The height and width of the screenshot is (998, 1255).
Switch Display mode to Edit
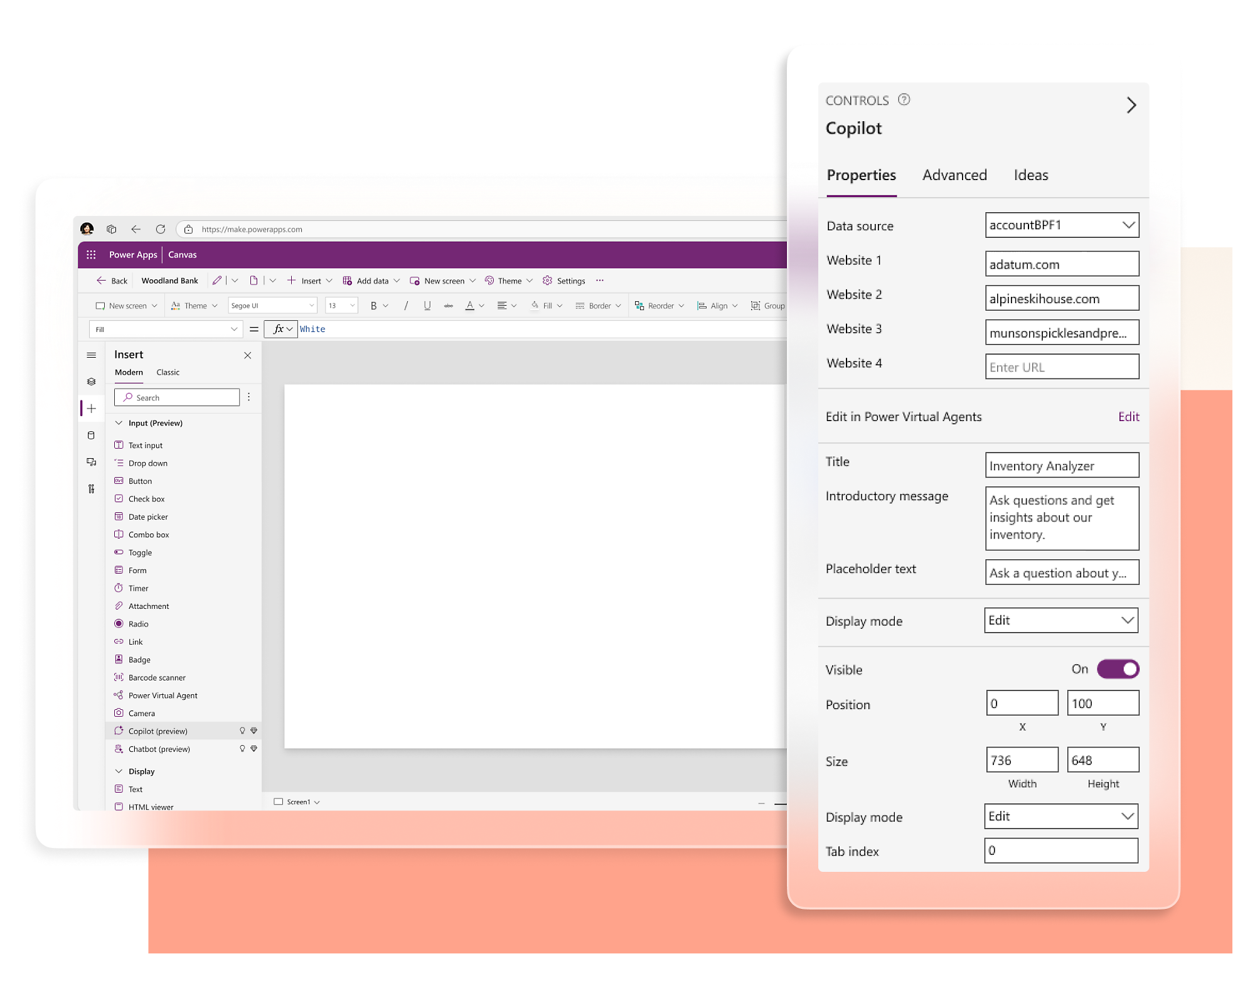coord(1059,619)
